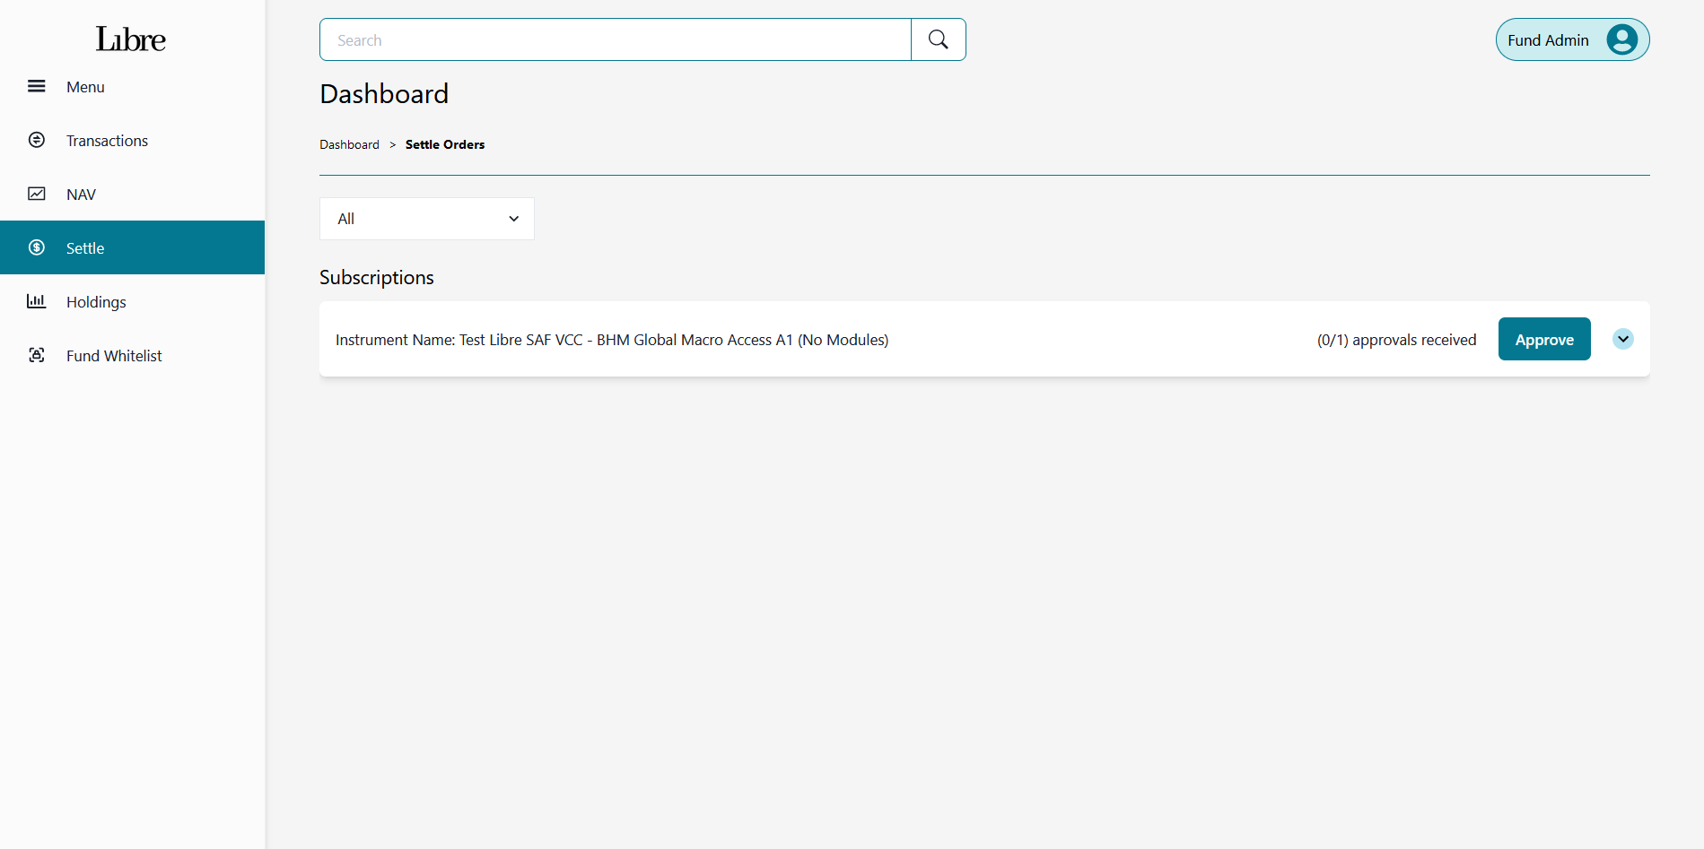Open Fund Whitelist page
Viewport: 1704px width, 849px height.
(x=114, y=356)
